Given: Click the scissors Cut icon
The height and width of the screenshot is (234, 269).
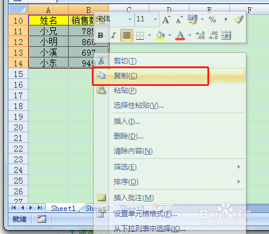Looking at the screenshot, I should tap(101, 60).
